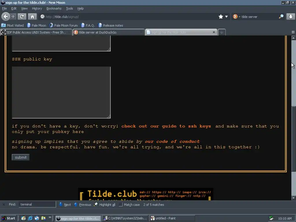This screenshot has height=222, width=296.
Task: Open the Release notes bookmark
Action: pos(111,25)
